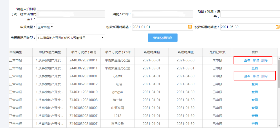This screenshot has width=280, height=128.
Task: Click the 纳税人名称 input field
Action: click(x=163, y=14)
